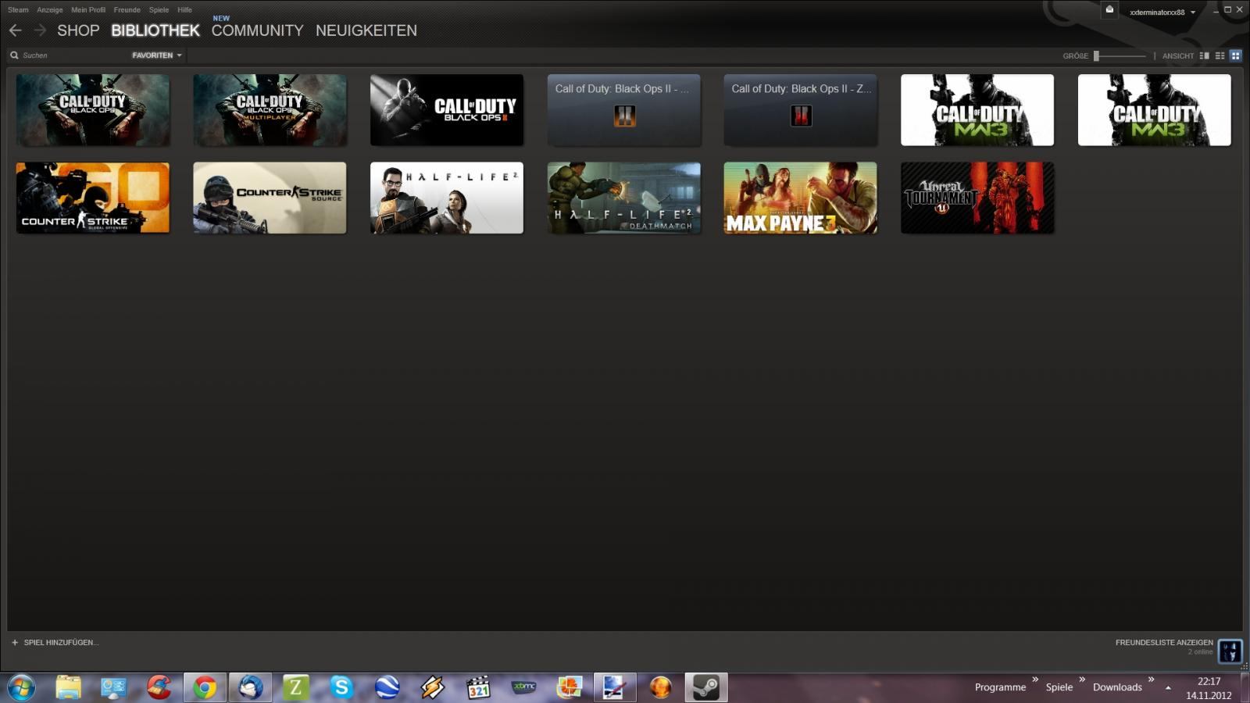Switch to Google Chrome in the taskbar
Screen dimensions: 1250x703
(x=205, y=687)
